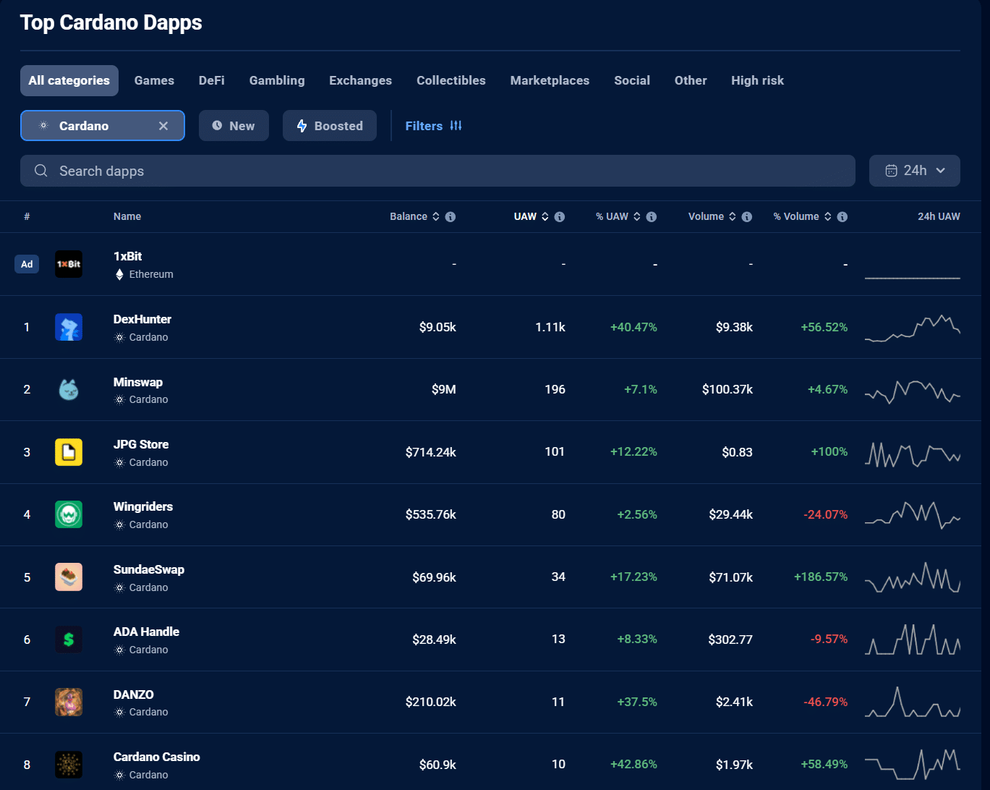
Task: Click the ADA Handle dollar icon
Action: pos(69,640)
